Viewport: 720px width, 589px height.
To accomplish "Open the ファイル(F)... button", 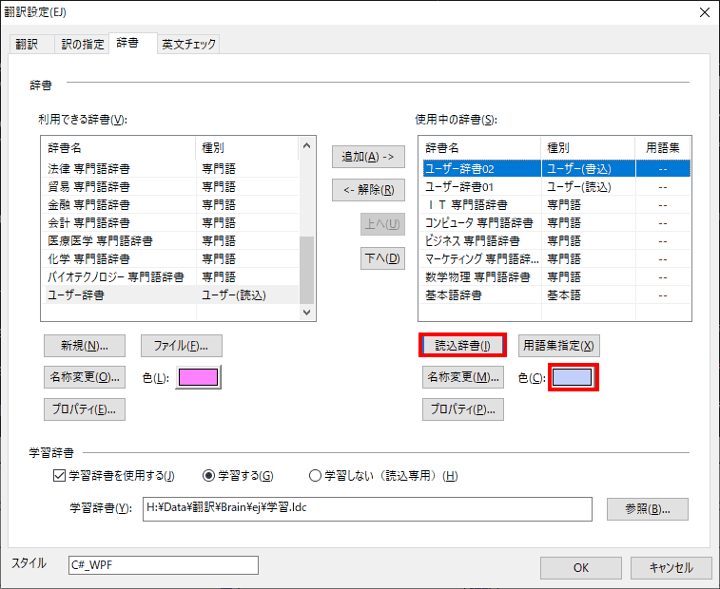I will pos(182,346).
